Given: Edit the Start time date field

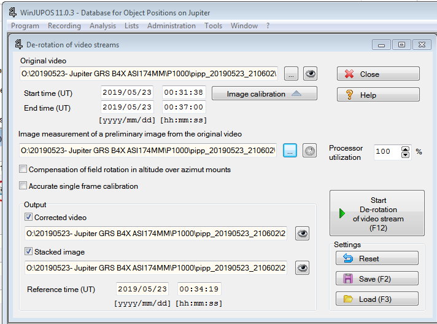Looking at the screenshot, I should click(x=127, y=92).
